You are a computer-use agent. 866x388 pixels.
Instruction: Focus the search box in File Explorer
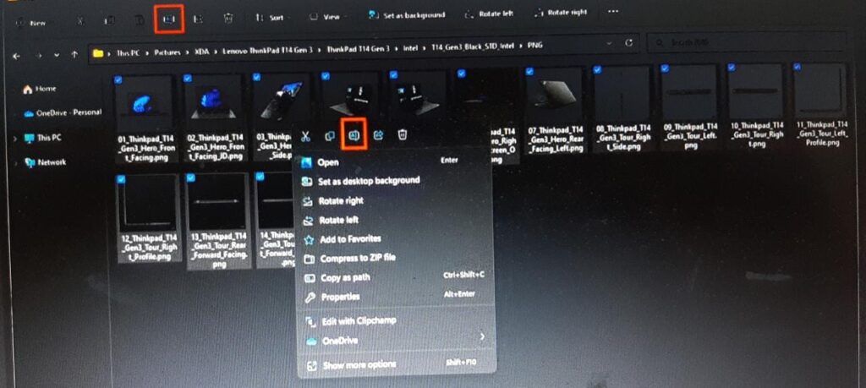point(747,42)
